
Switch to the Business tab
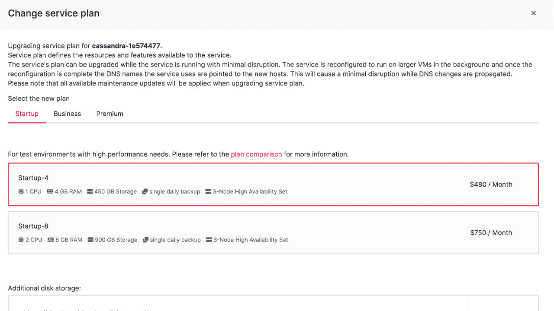coord(67,114)
